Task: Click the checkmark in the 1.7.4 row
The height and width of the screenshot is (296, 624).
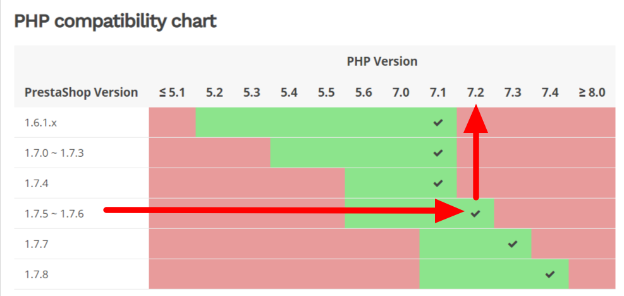Action: pyautogui.click(x=437, y=183)
